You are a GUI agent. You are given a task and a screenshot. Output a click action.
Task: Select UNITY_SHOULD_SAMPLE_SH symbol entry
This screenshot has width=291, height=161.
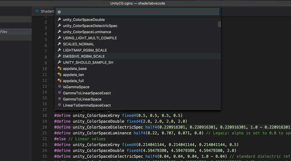coord(137,62)
